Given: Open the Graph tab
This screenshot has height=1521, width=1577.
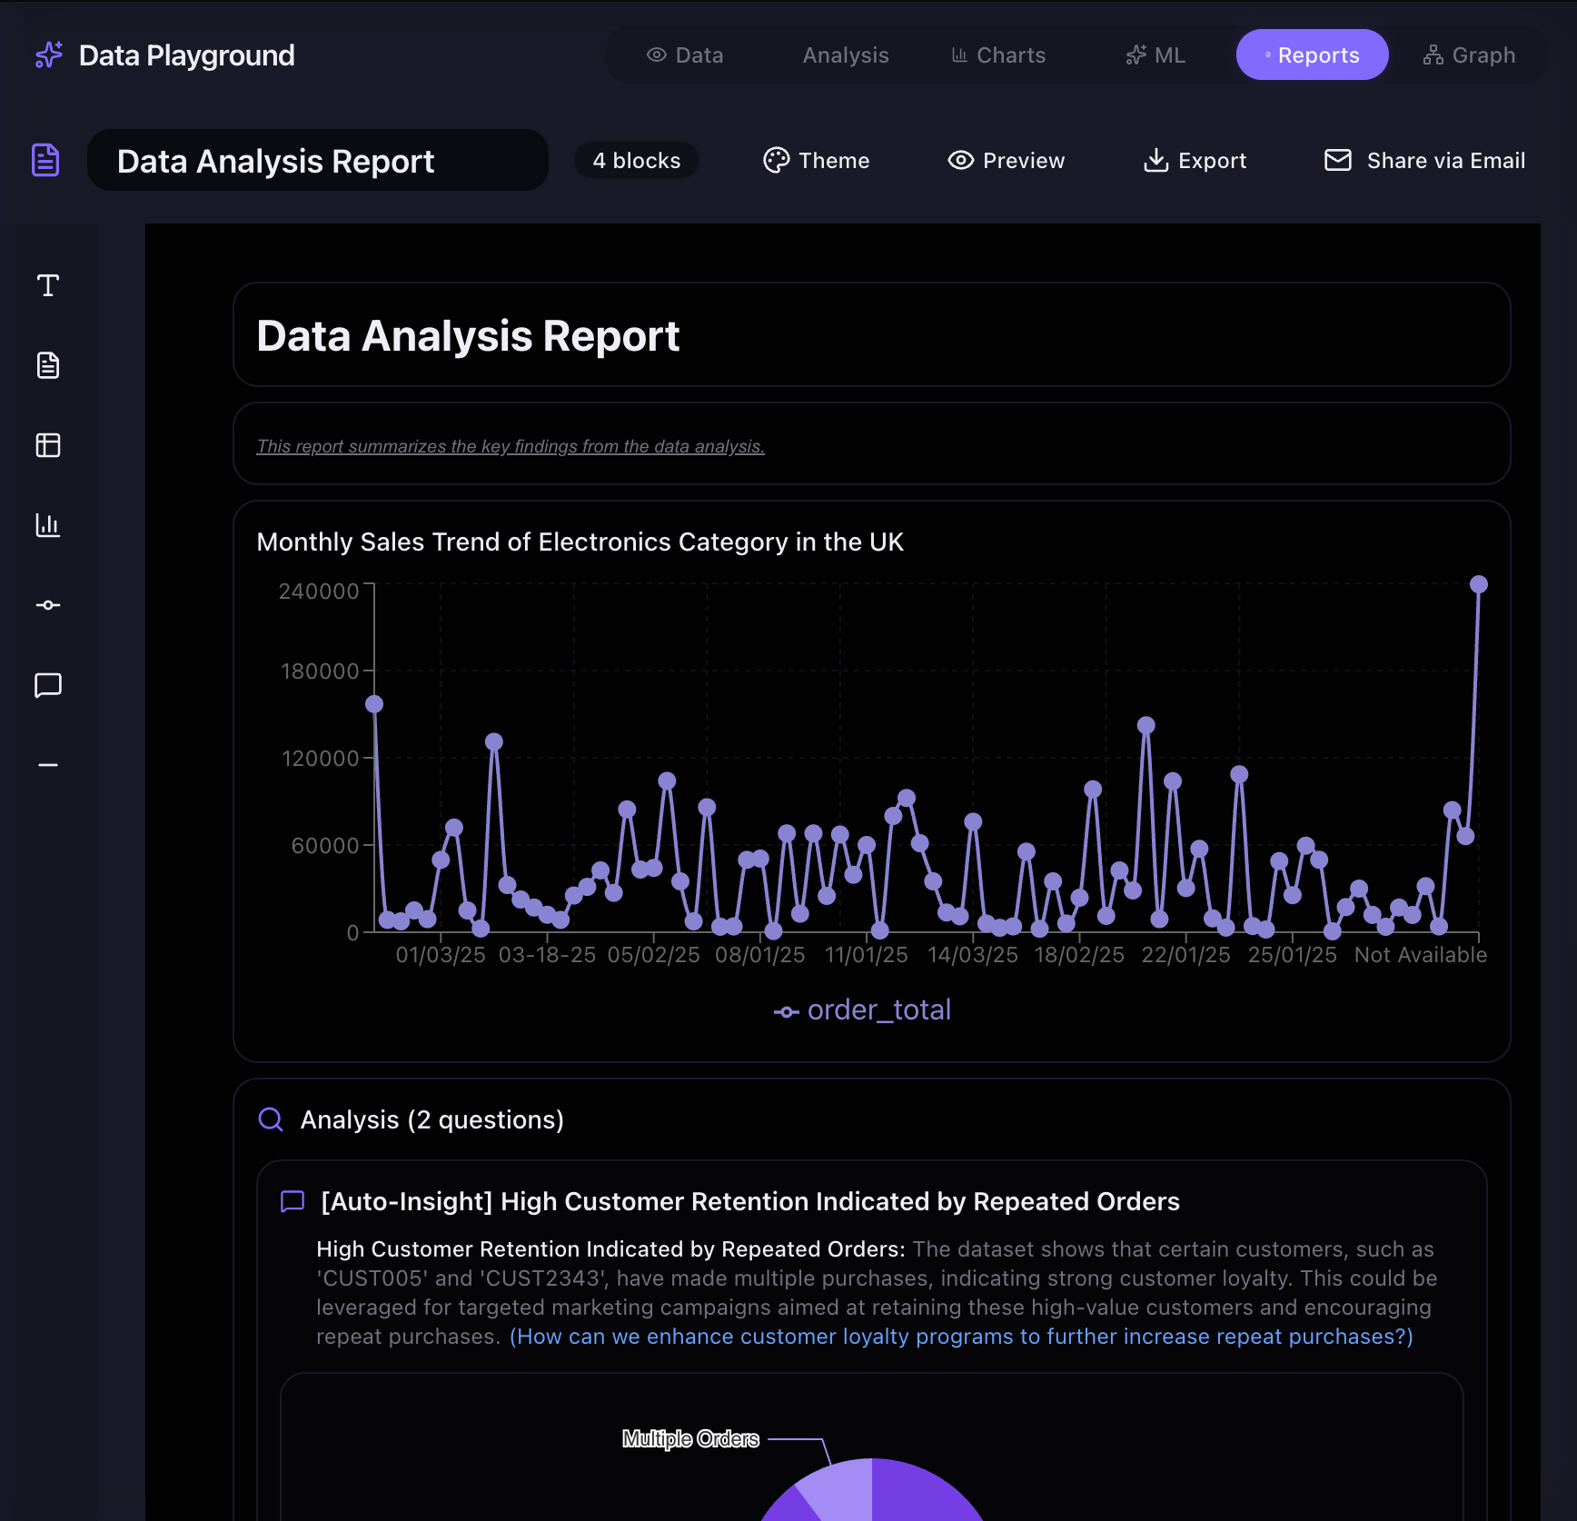Looking at the screenshot, I should coord(1469,55).
